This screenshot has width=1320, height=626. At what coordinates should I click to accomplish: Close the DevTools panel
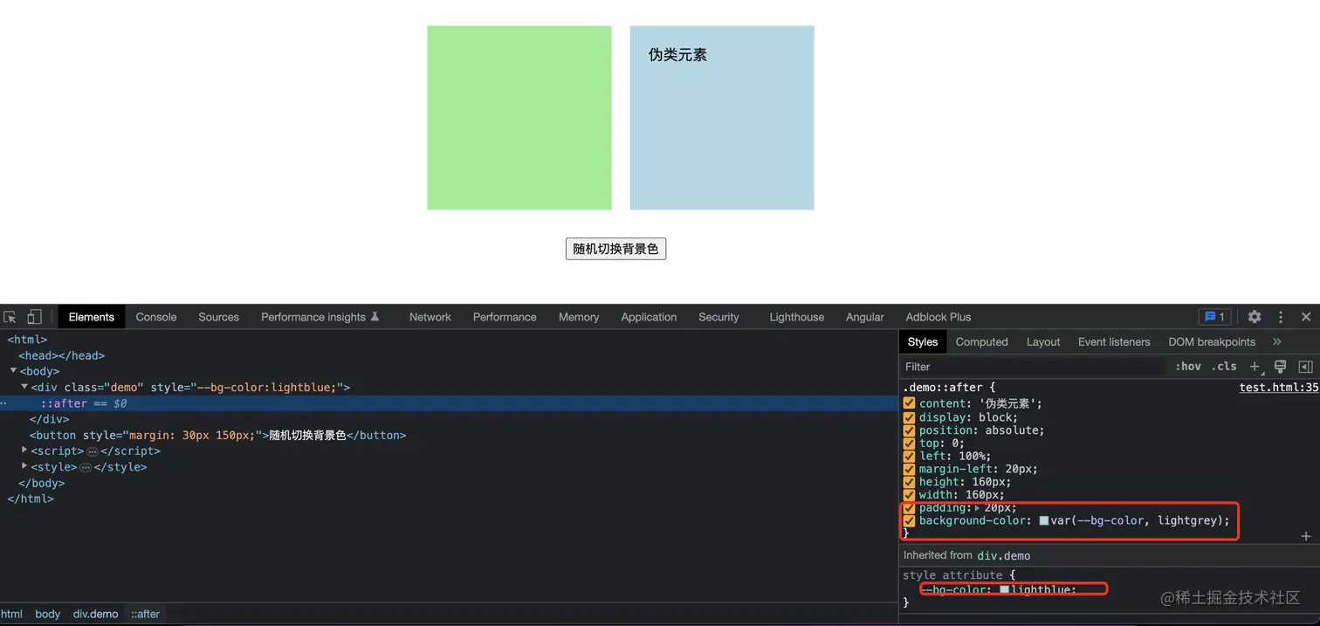coord(1306,317)
